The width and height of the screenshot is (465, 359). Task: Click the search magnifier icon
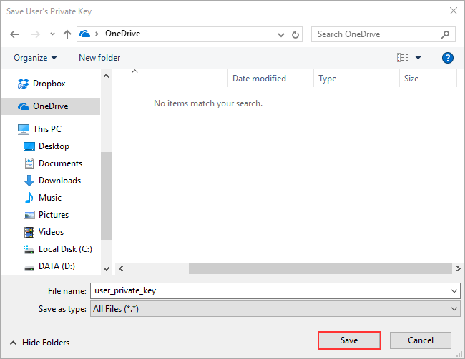tap(445, 34)
